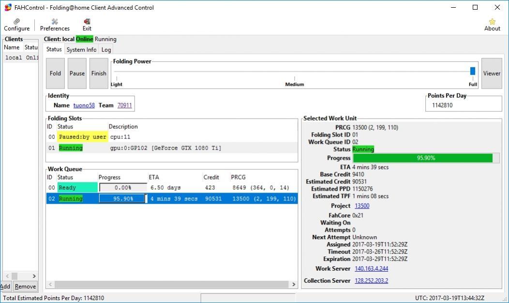Click the UTC time in status bar

(x=449, y=298)
